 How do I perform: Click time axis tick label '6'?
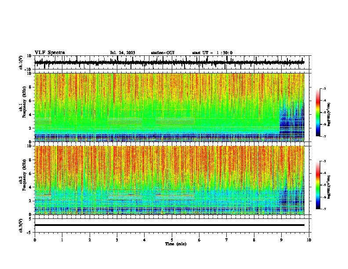tap(199, 240)
